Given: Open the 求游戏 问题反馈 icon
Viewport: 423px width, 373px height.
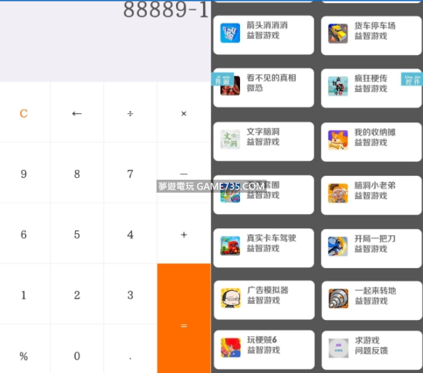Looking at the screenshot, I should [x=338, y=348].
